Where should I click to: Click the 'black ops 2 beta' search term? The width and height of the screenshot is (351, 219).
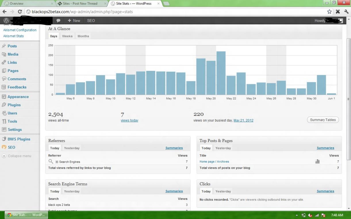click(x=59, y=205)
